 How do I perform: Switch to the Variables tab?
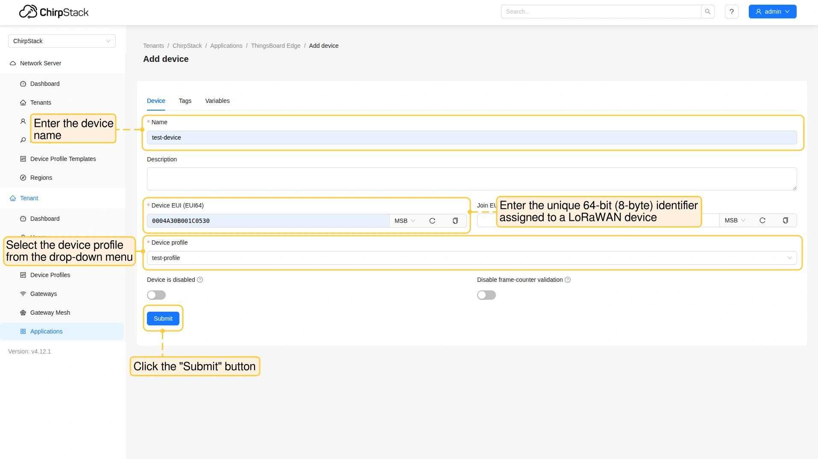coord(217,101)
